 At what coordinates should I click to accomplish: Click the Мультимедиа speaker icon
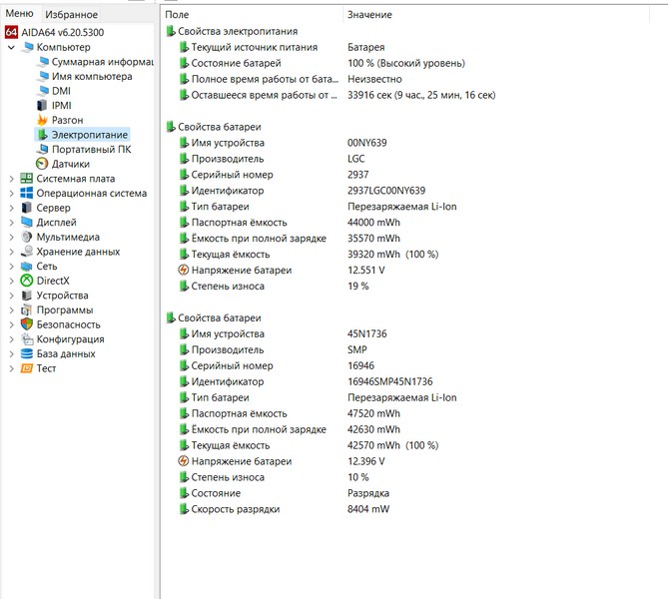(27, 238)
